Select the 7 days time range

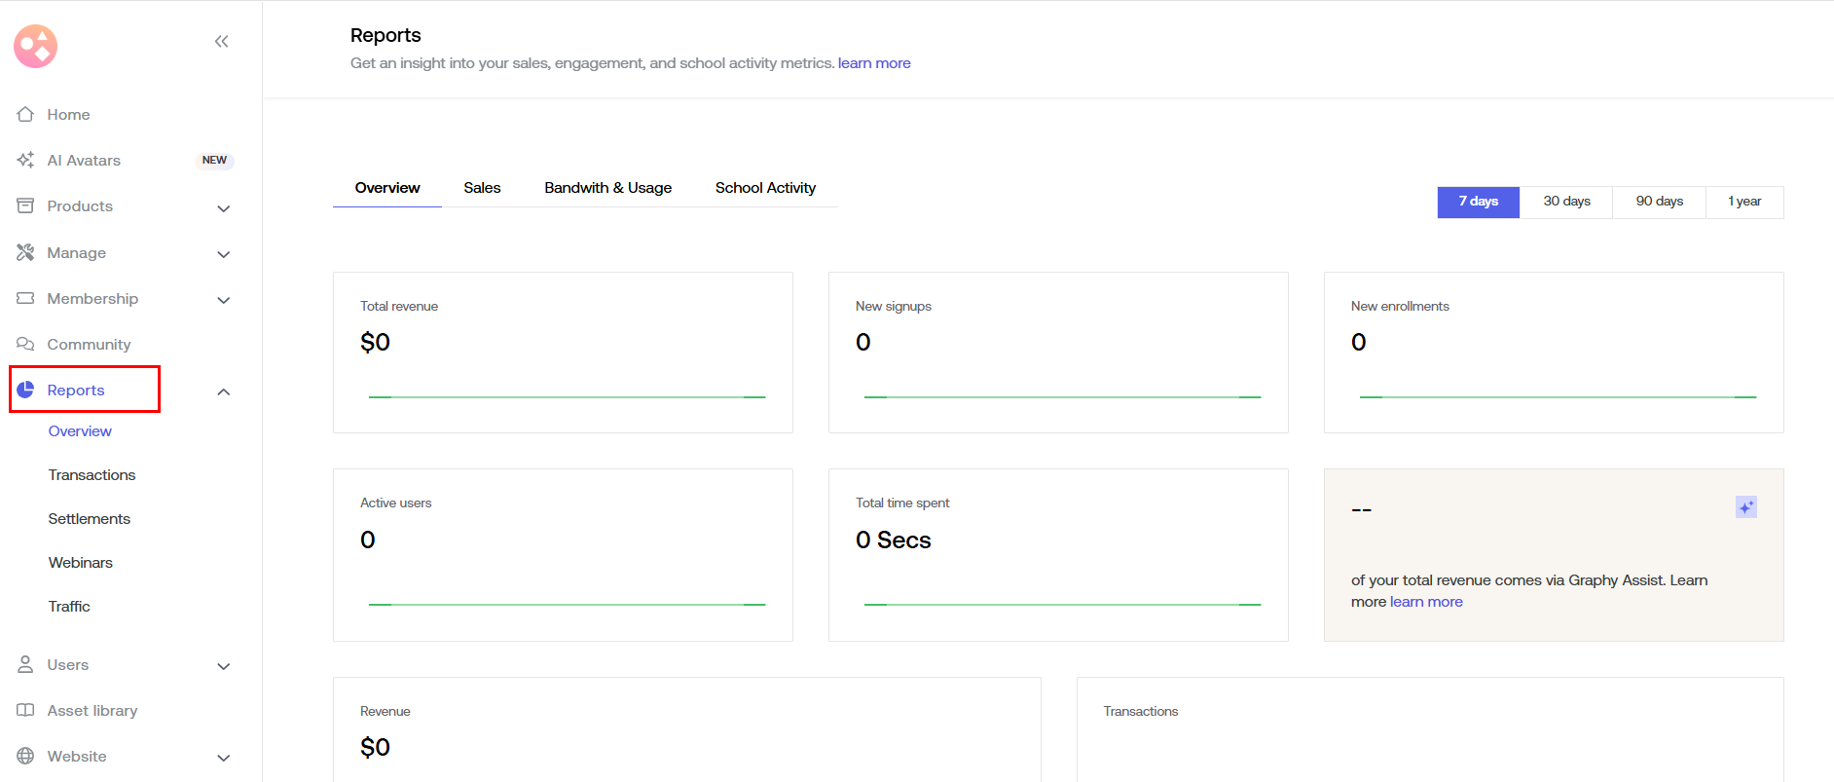(x=1478, y=202)
